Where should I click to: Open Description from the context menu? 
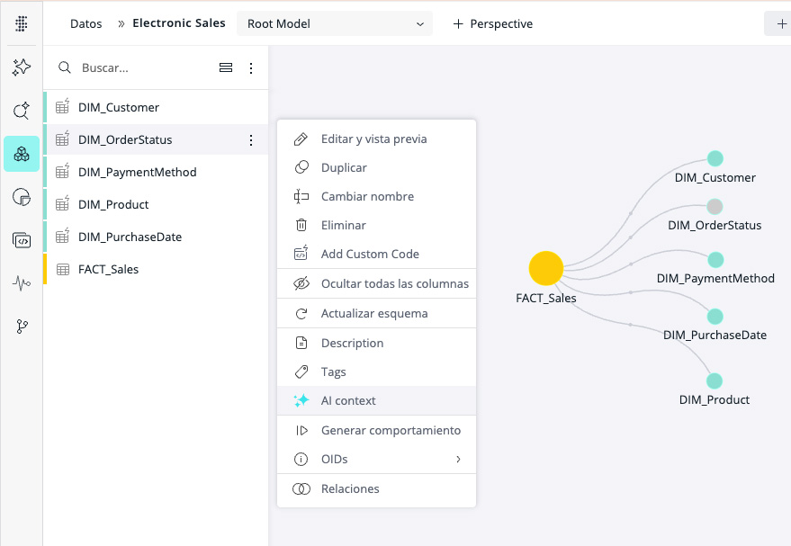pyautogui.click(x=376, y=344)
